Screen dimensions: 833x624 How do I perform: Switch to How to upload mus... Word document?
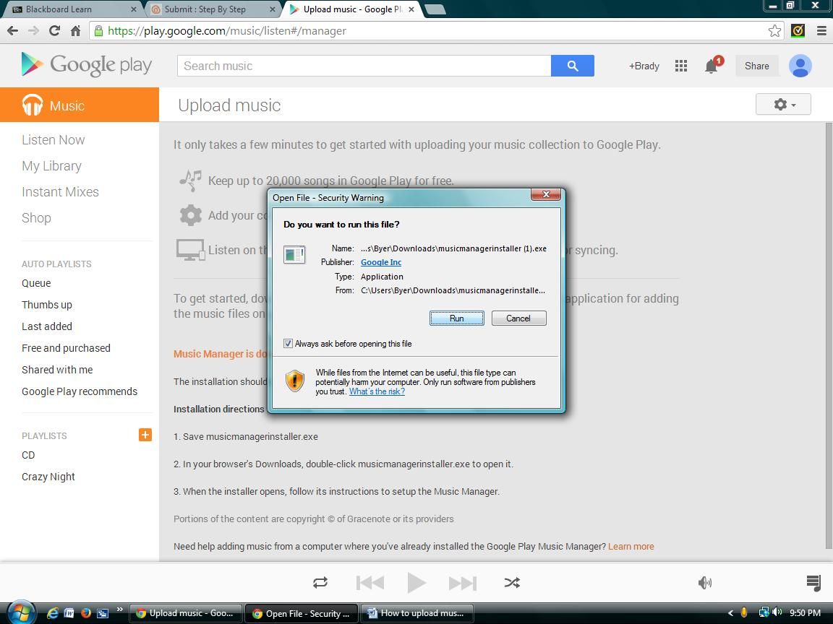[x=417, y=613]
